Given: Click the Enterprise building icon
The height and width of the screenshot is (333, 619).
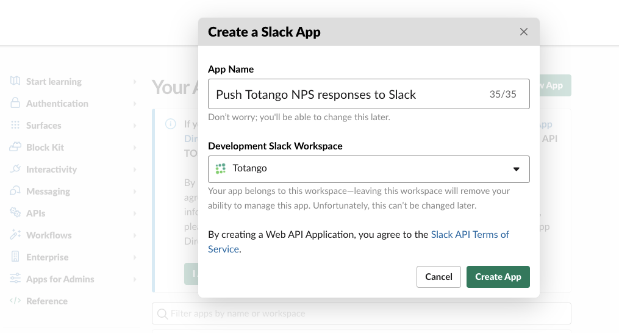Looking at the screenshot, I should tap(15, 257).
